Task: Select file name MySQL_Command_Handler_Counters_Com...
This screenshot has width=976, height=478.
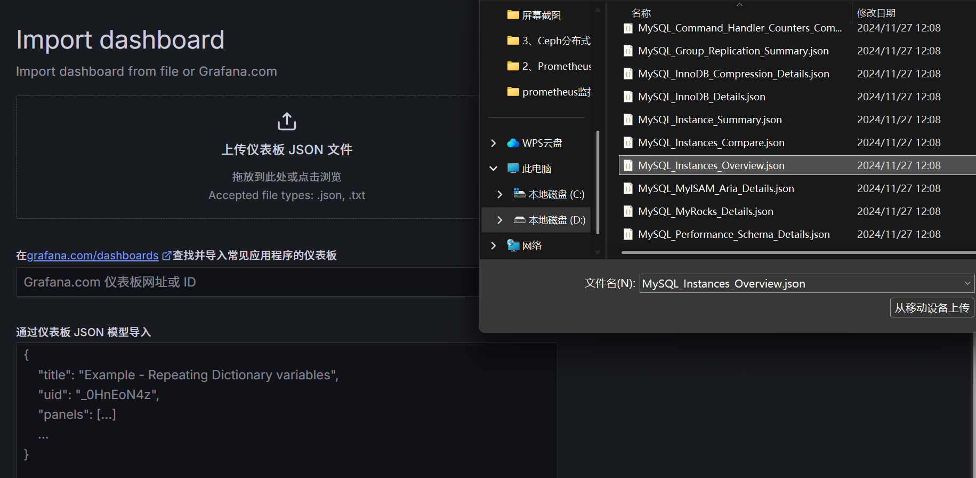Action: pyautogui.click(x=740, y=28)
